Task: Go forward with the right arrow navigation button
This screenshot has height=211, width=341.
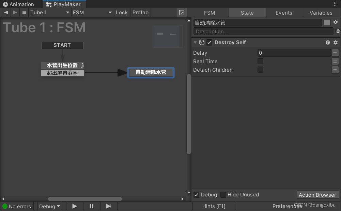Action: 15,13
